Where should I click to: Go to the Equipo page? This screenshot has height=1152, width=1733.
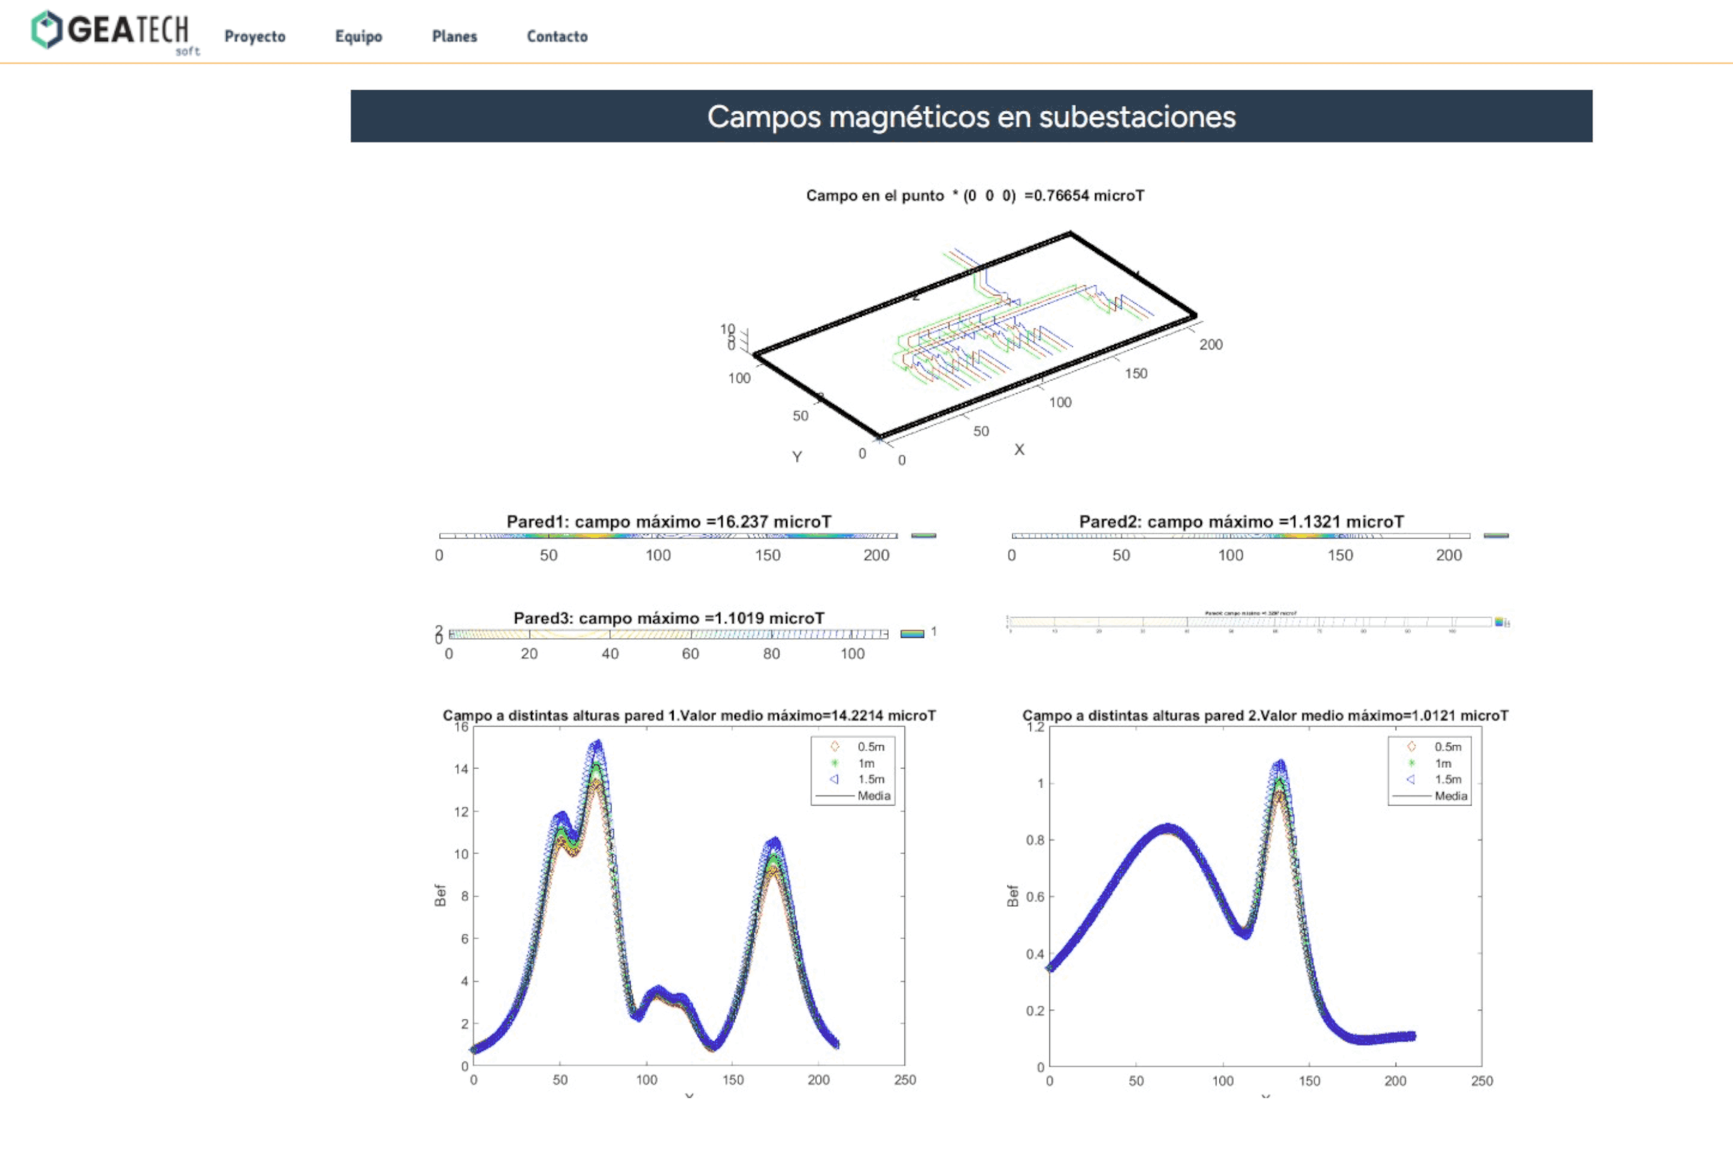[x=359, y=37]
